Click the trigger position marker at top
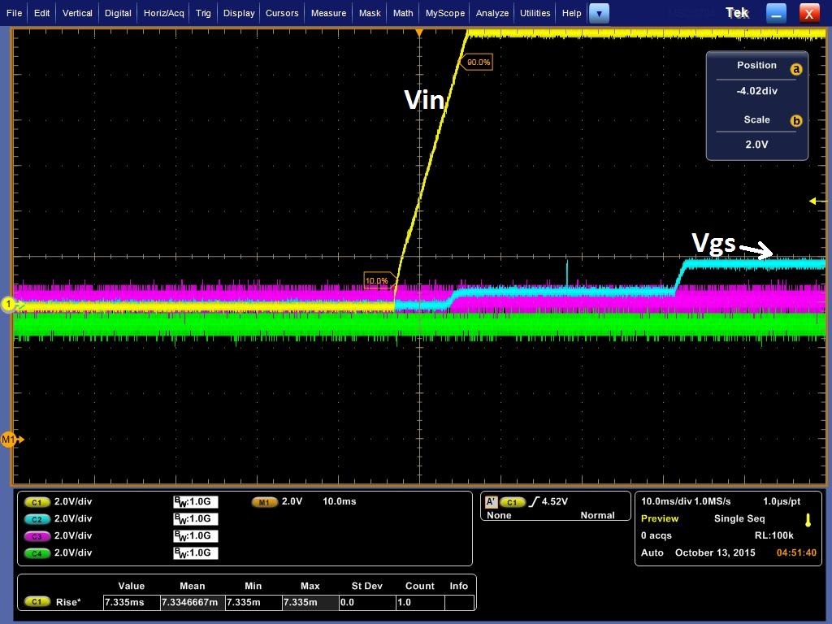832x624 pixels. [x=419, y=32]
